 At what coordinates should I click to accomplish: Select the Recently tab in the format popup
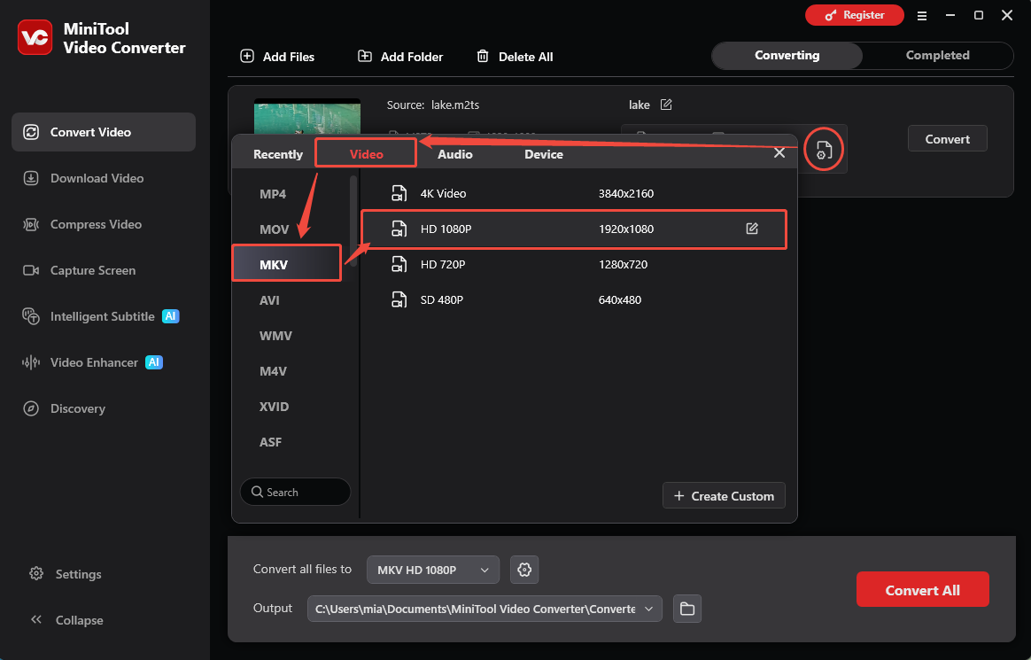pos(277,154)
